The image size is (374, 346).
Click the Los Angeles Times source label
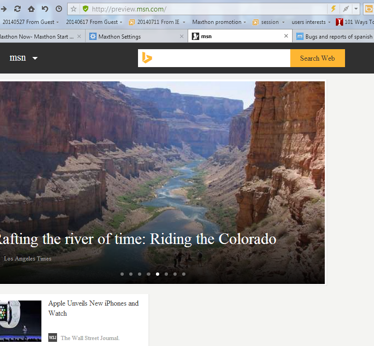pyautogui.click(x=28, y=259)
